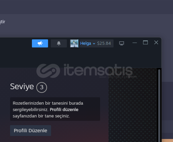The image size is (173, 142).
Task: Switch to Big Picture monitor icon
Action: coord(122,43)
